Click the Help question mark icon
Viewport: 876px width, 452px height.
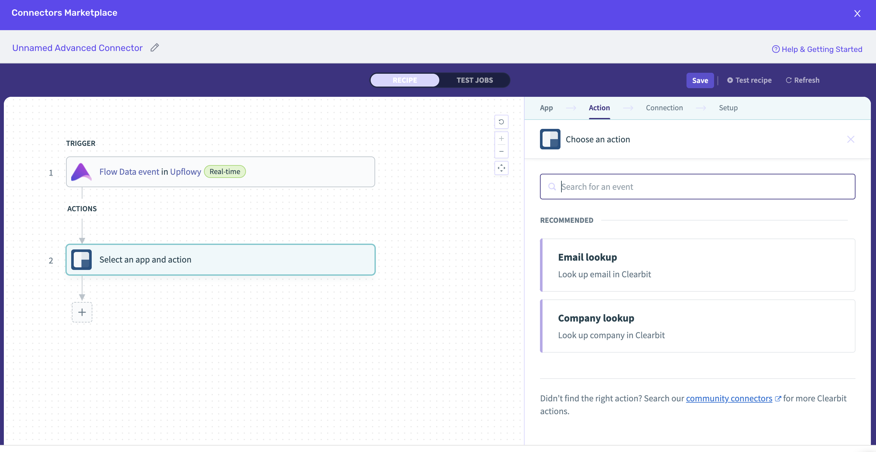[x=775, y=49]
